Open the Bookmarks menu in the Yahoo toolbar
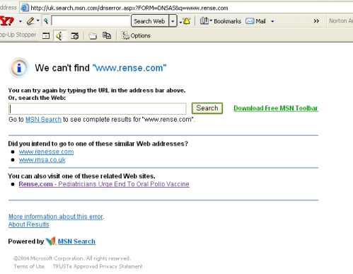This screenshot has width=353, height=274. (x=227, y=21)
